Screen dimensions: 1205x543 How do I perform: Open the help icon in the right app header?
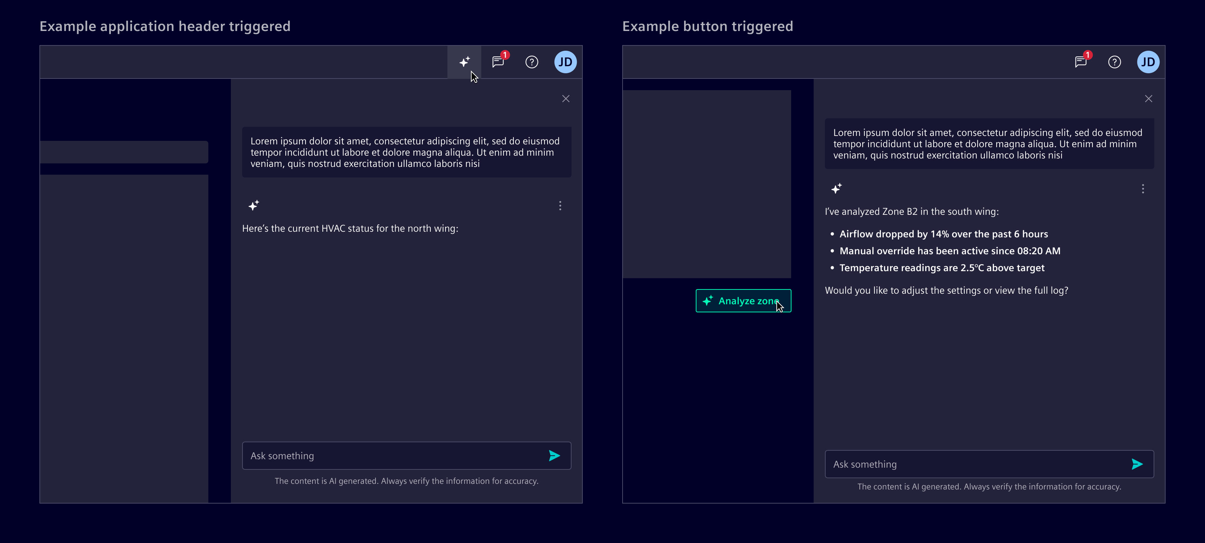click(x=1115, y=62)
